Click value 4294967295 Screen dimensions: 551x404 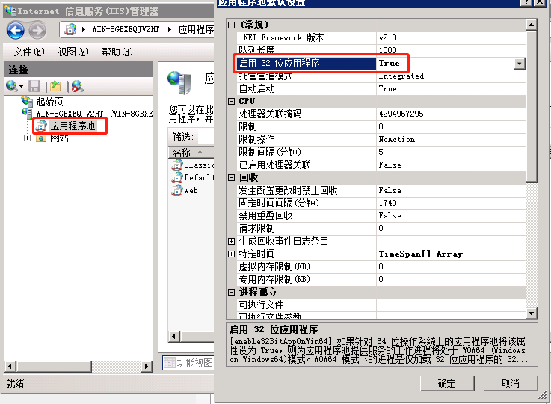pyautogui.click(x=401, y=114)
